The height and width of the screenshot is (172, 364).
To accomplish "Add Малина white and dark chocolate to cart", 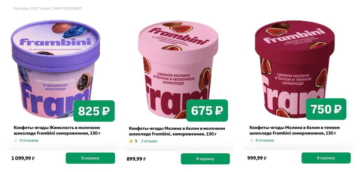I will 326,158.
